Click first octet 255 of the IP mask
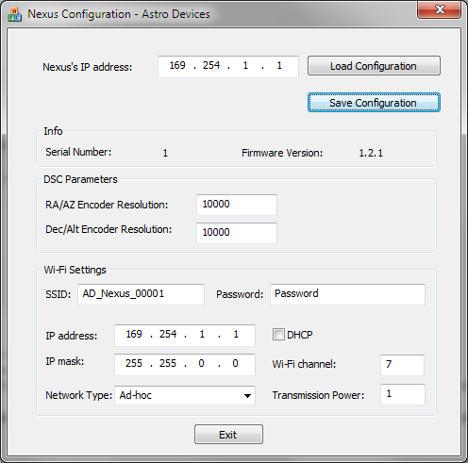This screenshot has width=468, height=463. (134, 363)
